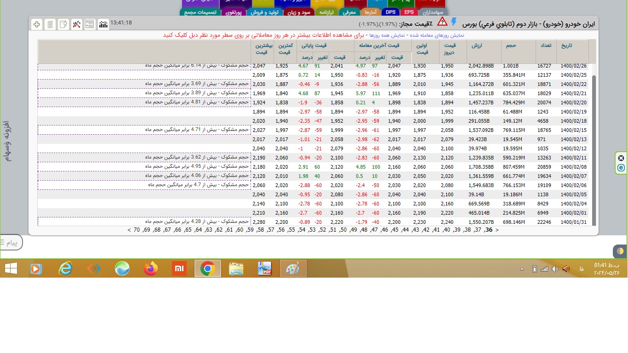The height and width of the screenshot is (353, 628).
Task: Jump to page 70 in the pagination
Action: coord(137,230)
